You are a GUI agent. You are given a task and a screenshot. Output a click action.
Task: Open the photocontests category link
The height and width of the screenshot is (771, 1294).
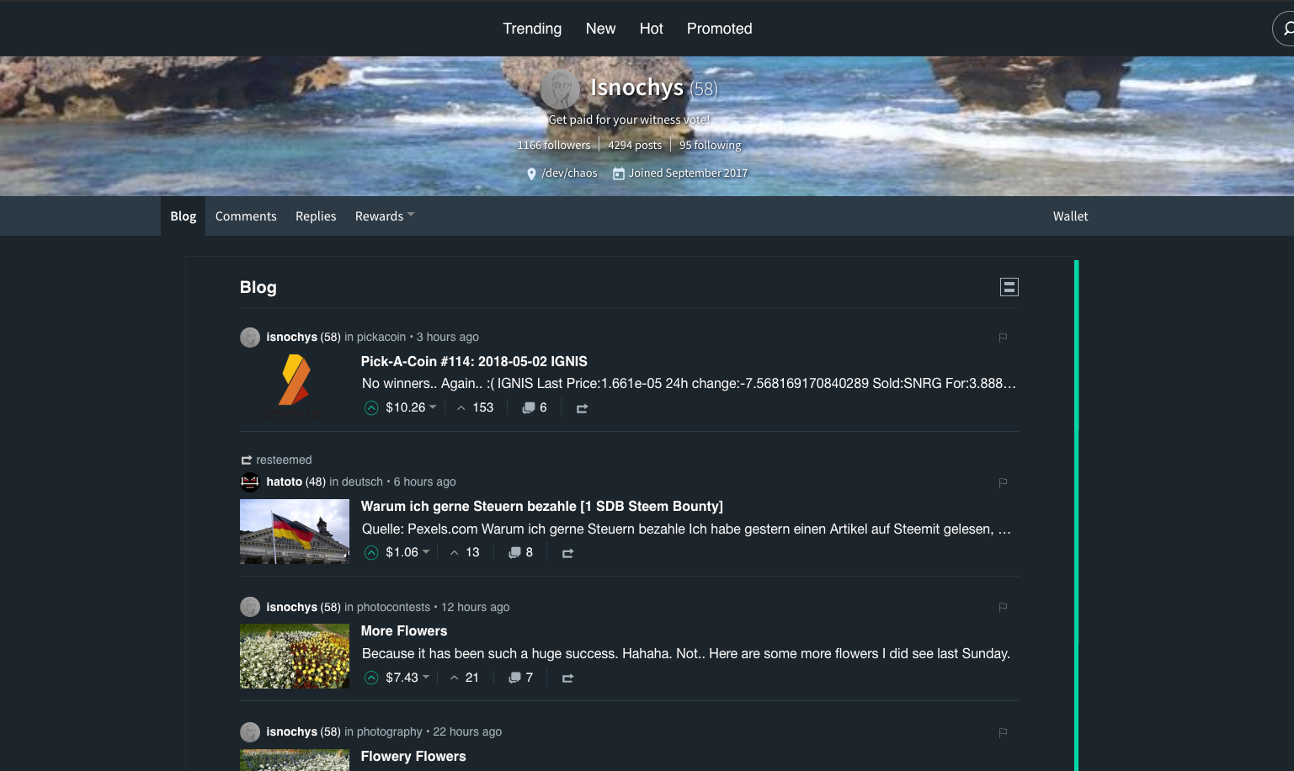(x=393, y=607)
